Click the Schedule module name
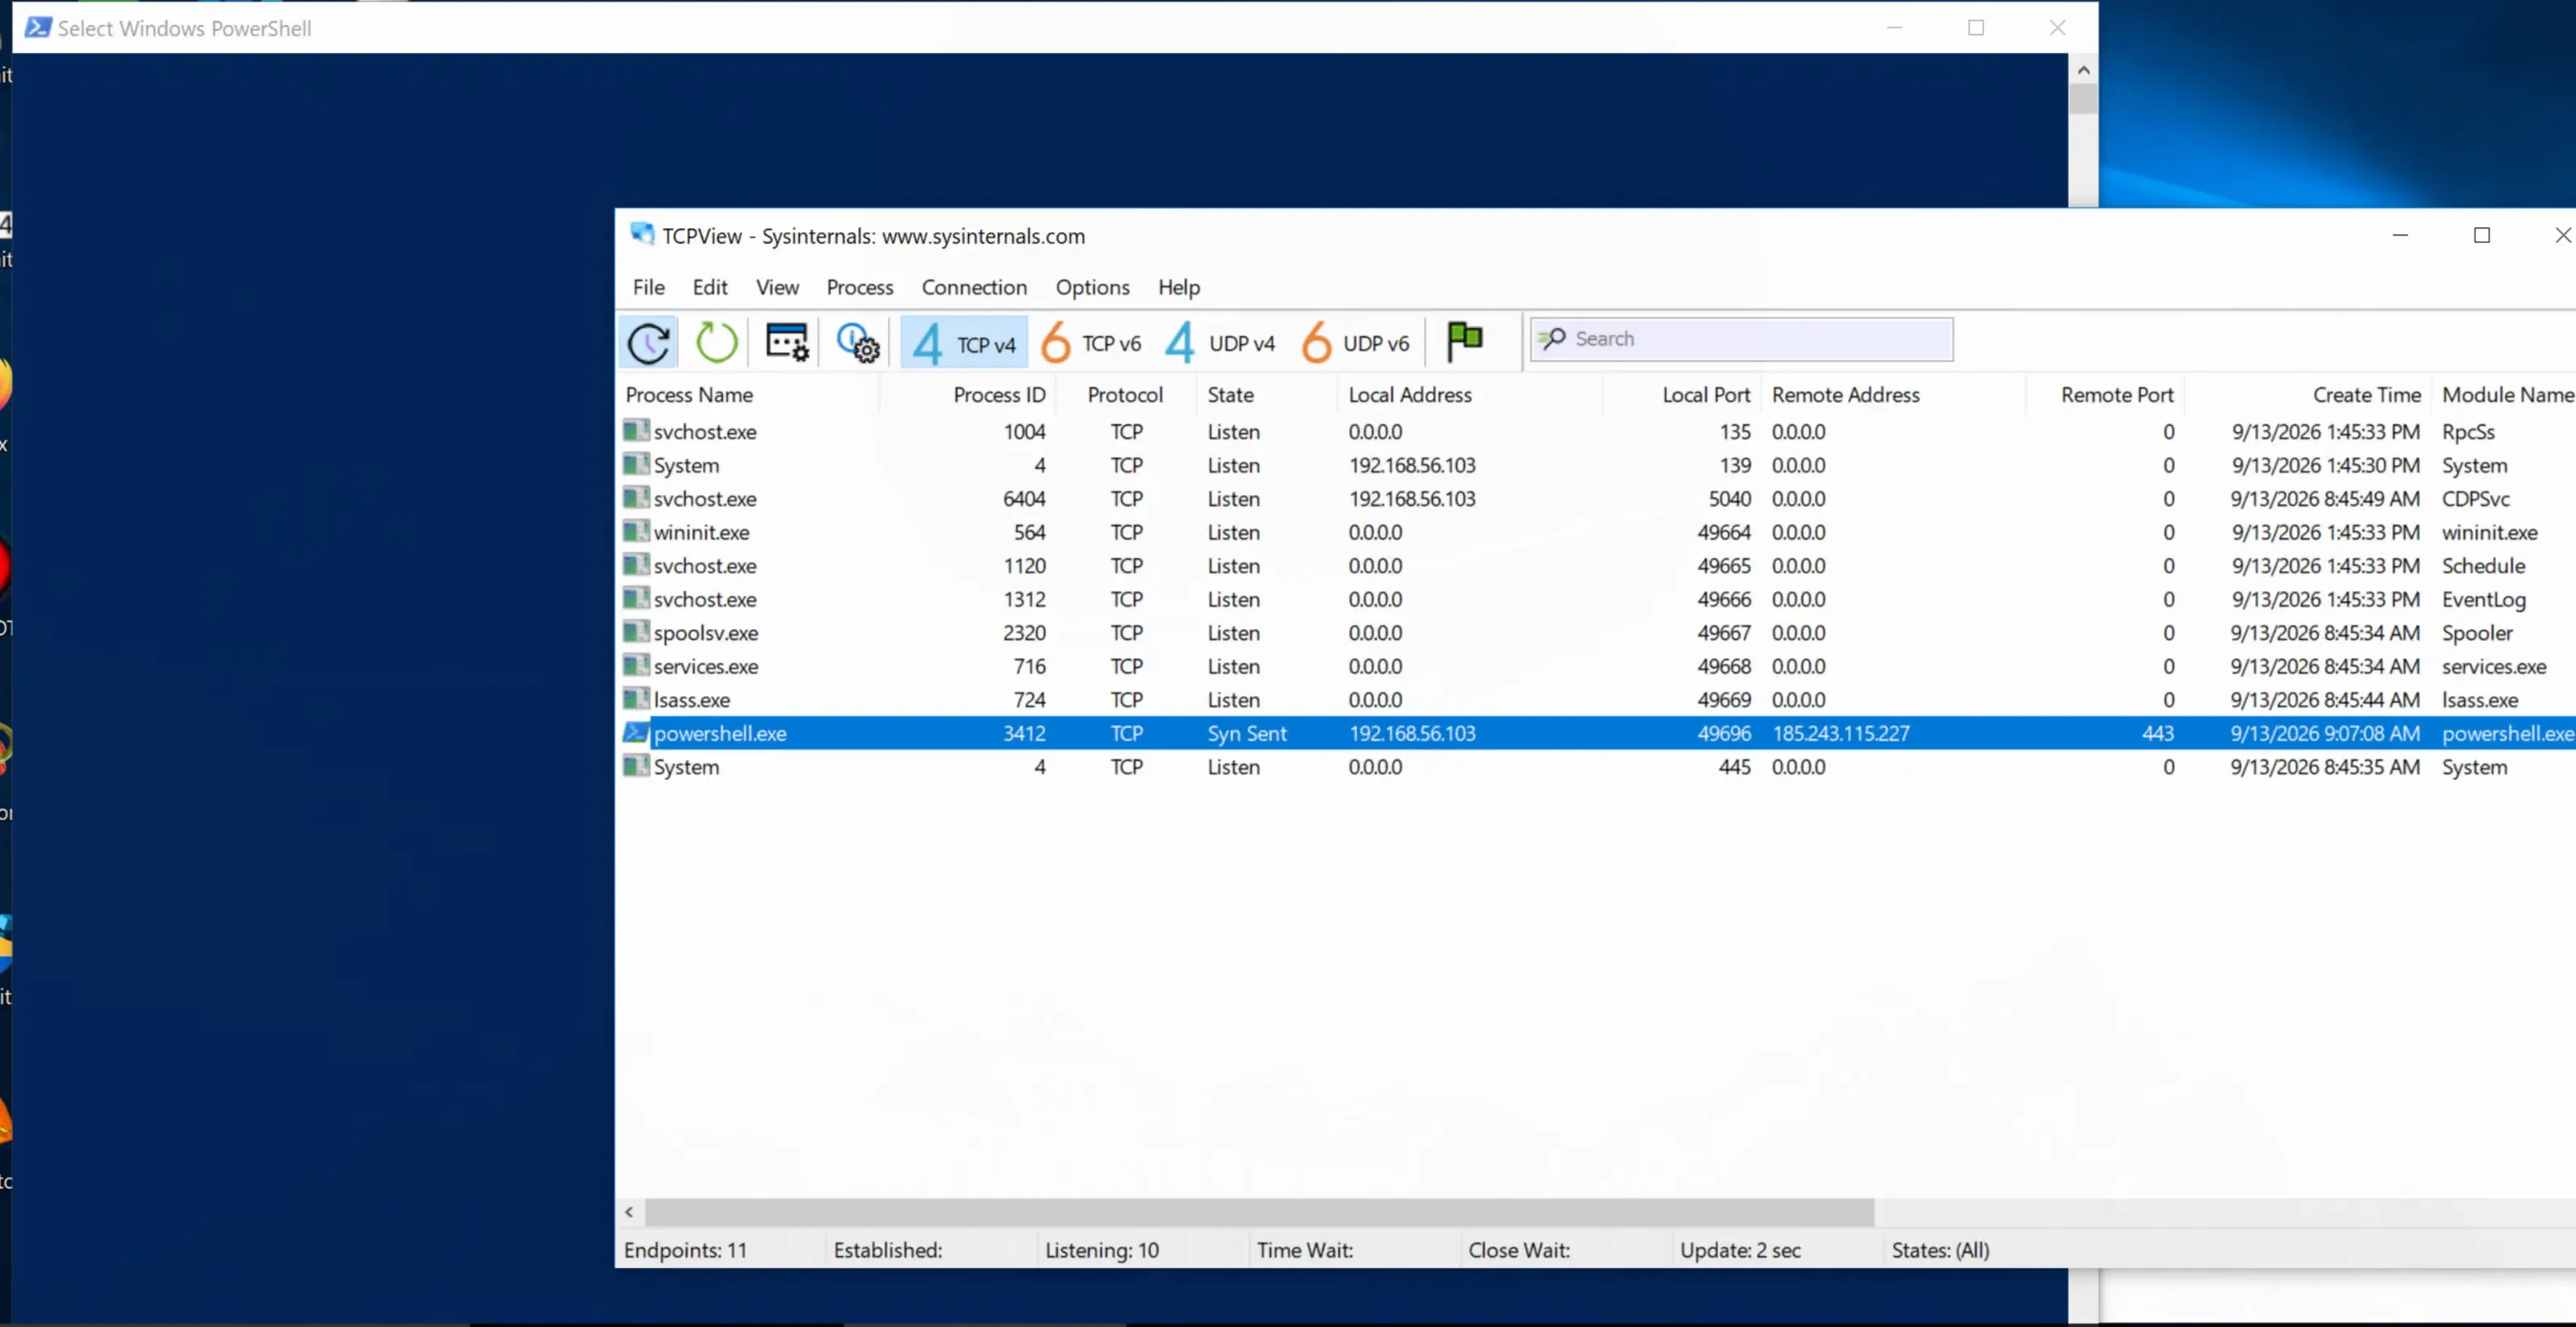2576x1327 pixels. click(x=2483, y=565)
